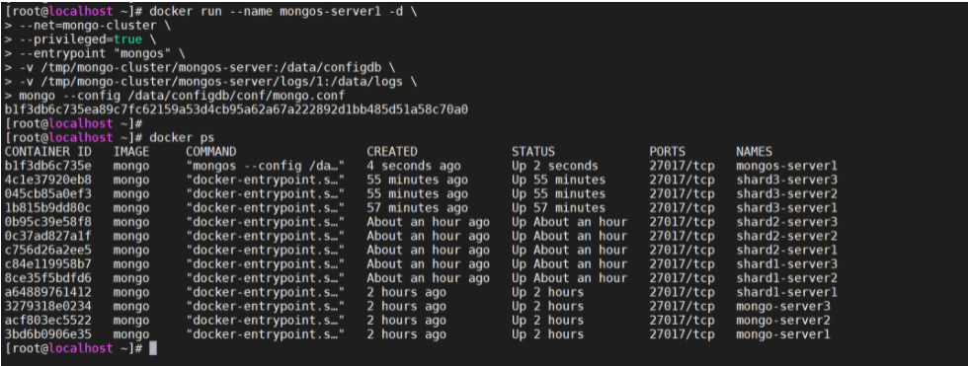Image resolution: width=968 pixels, height=366 pixels.
Task: Click the shard3-server3 name entry
Action: pos(786,180)
